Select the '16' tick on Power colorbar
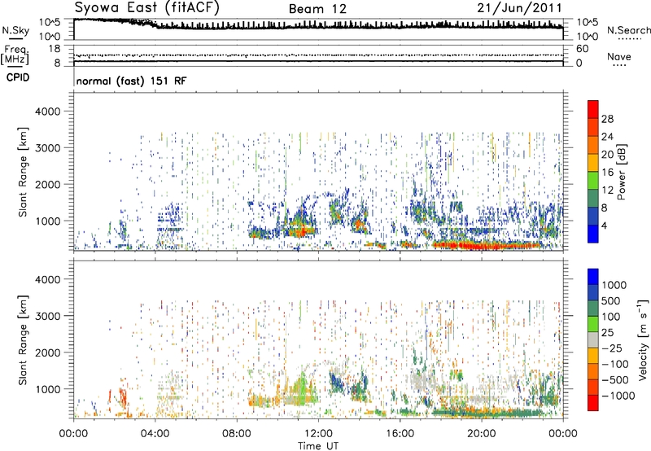The image size is (651, 451). 607,173
